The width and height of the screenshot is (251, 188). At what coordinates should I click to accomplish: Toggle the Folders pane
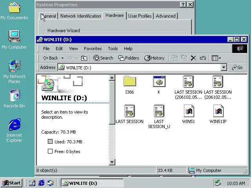pyautogui.click(x=129, y=58)
